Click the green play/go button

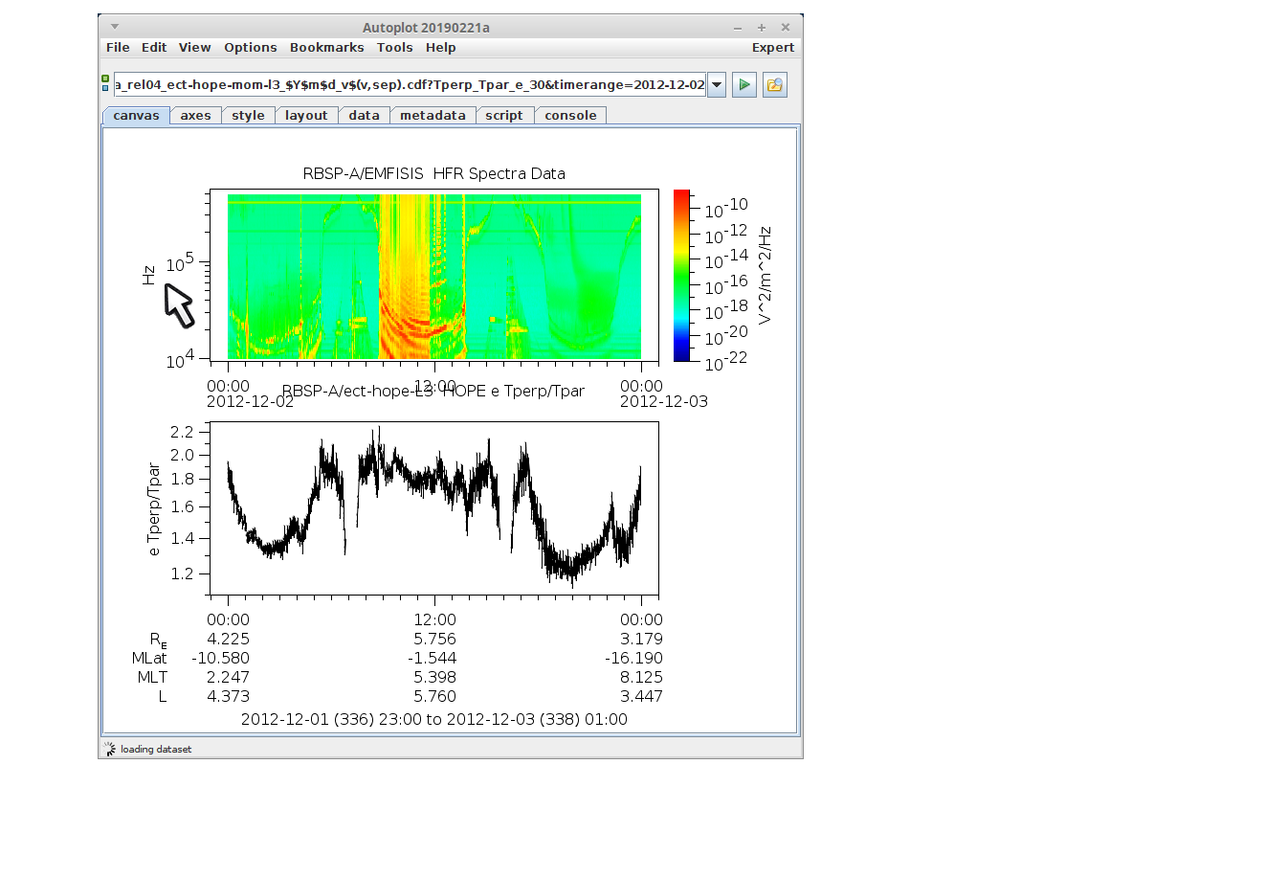point(743,85)
